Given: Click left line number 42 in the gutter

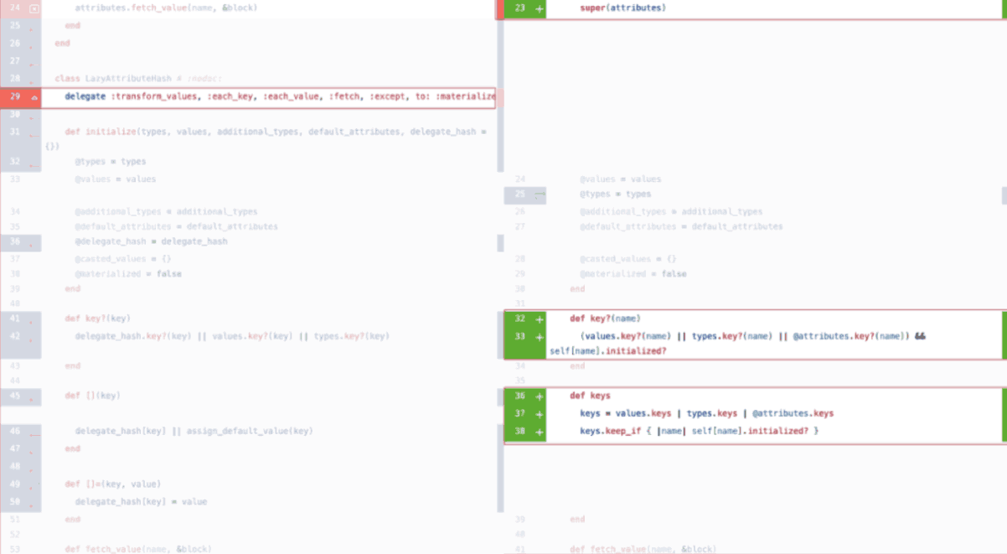Looking at the screenshot, I should point(15,337).
